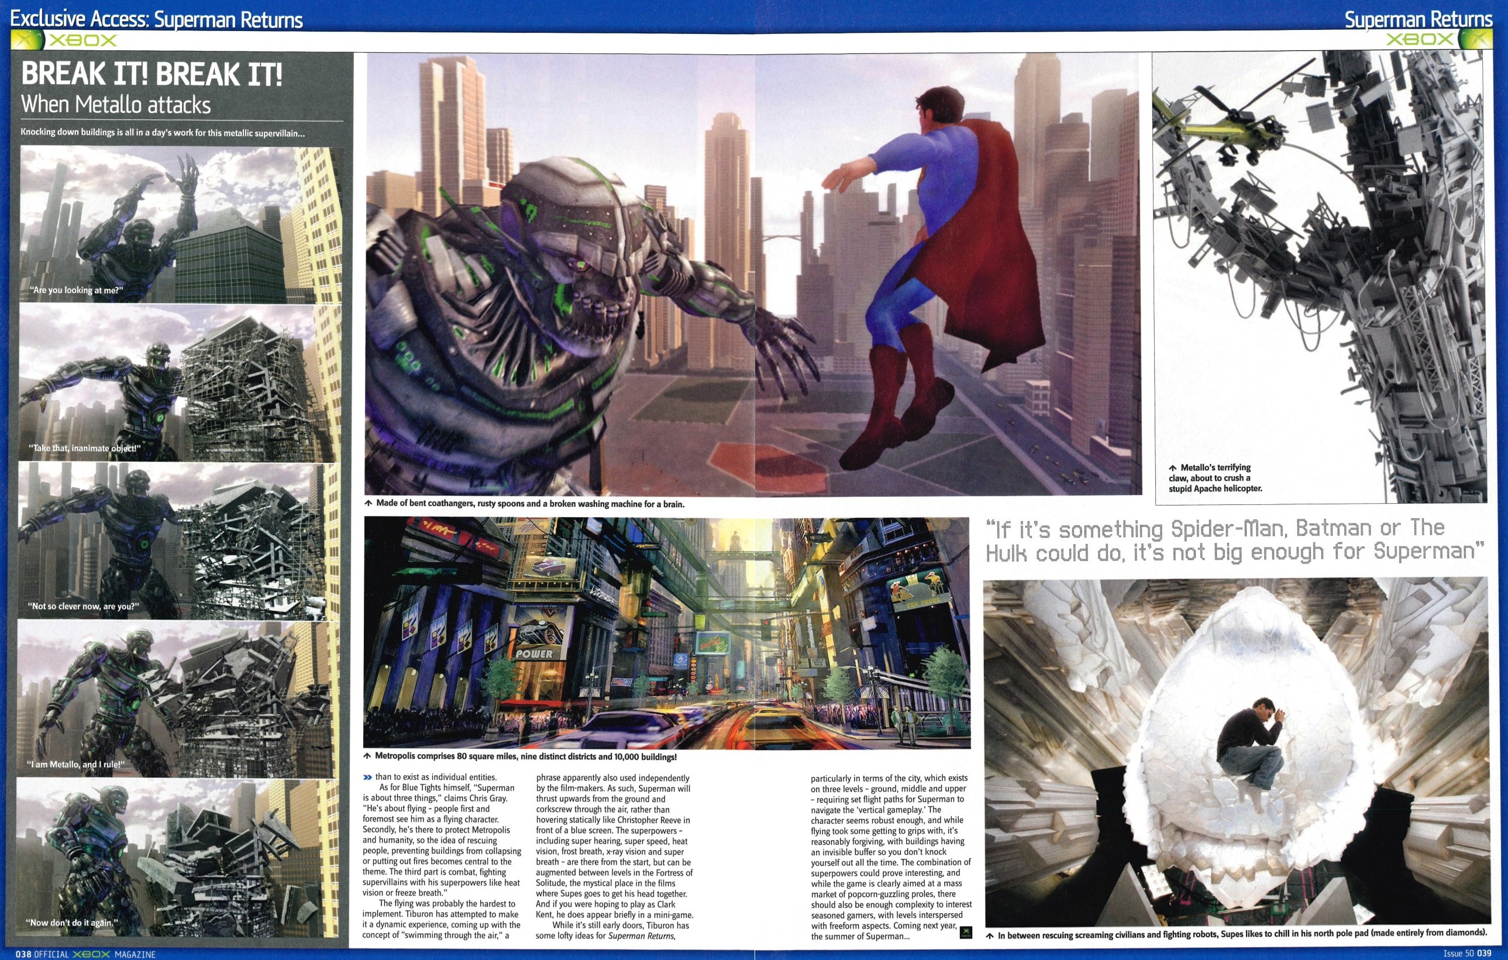Click the Xbox end-of-article icon after 'summer of Superman'
This screenshot has height=960, width=1508.
tap(966, 933)
